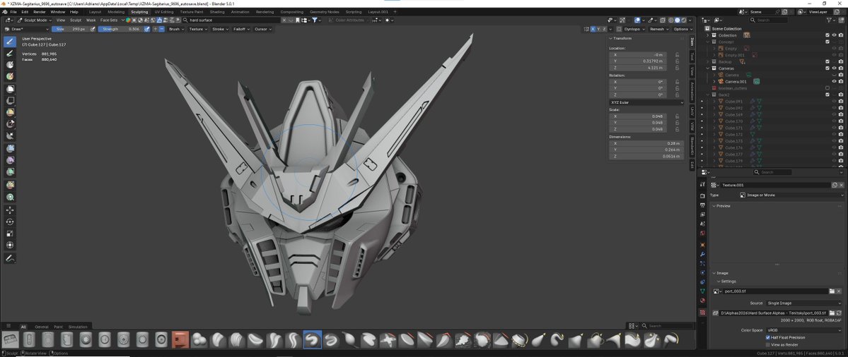Open the Falloff dropdown
Image resolution: width=848 pixels, height=357 pixels.
[x=240, y=29]
